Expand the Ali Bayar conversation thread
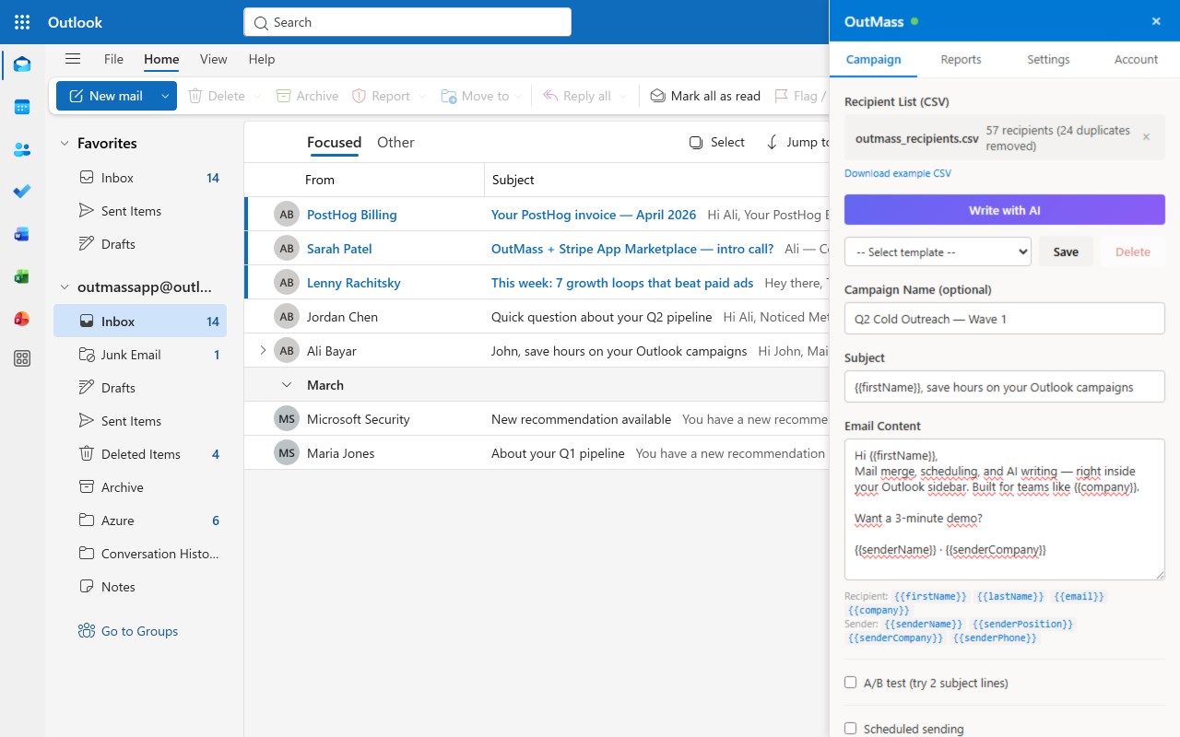 263,350
